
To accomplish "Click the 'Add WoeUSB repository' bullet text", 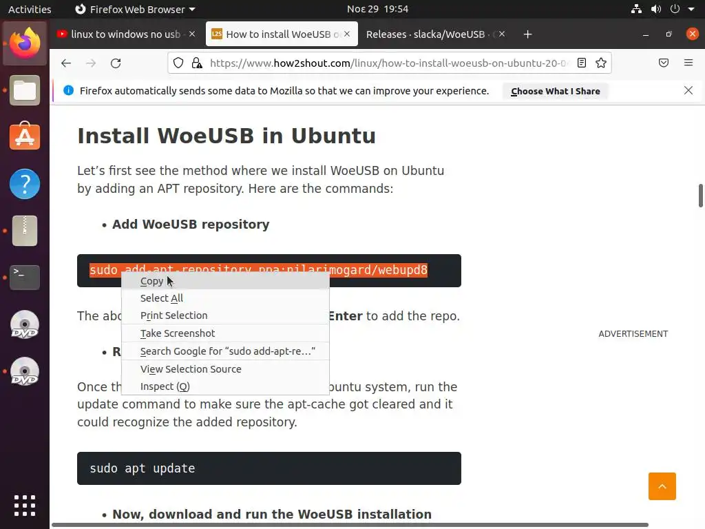I will click(x=191, y=224).
